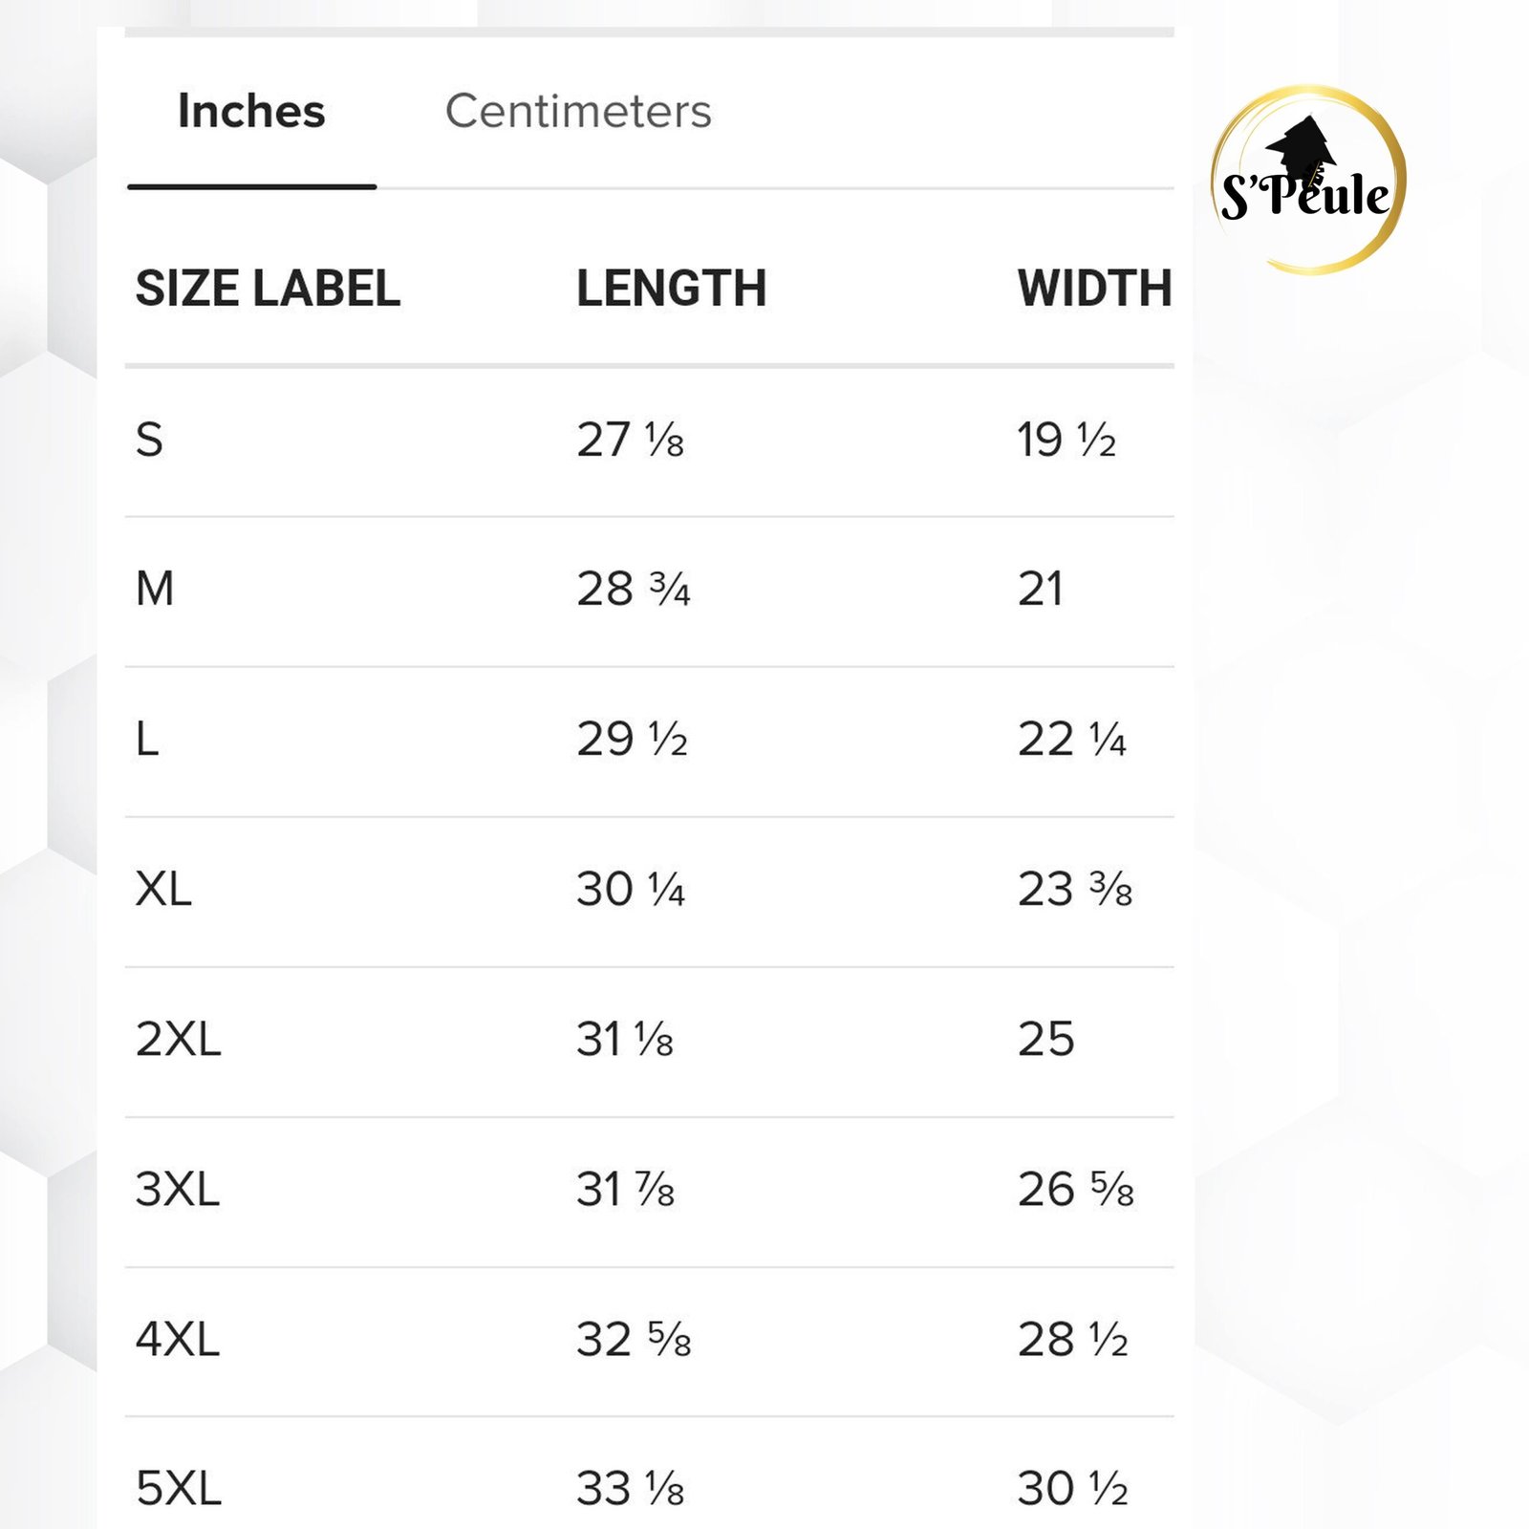The height and width of the screenshot is (1529, 1529).
Task: Select the XL size row label
Action: (163, 890)
